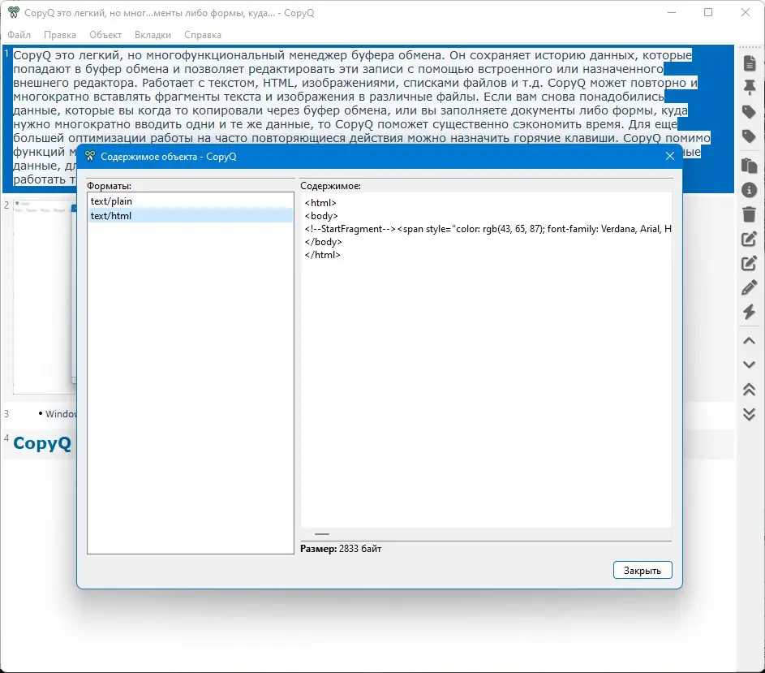The height and width of the screenshot is (673, 765).
Task: Maximize the main CopyQ window
Action: click(x=708, y=12)
